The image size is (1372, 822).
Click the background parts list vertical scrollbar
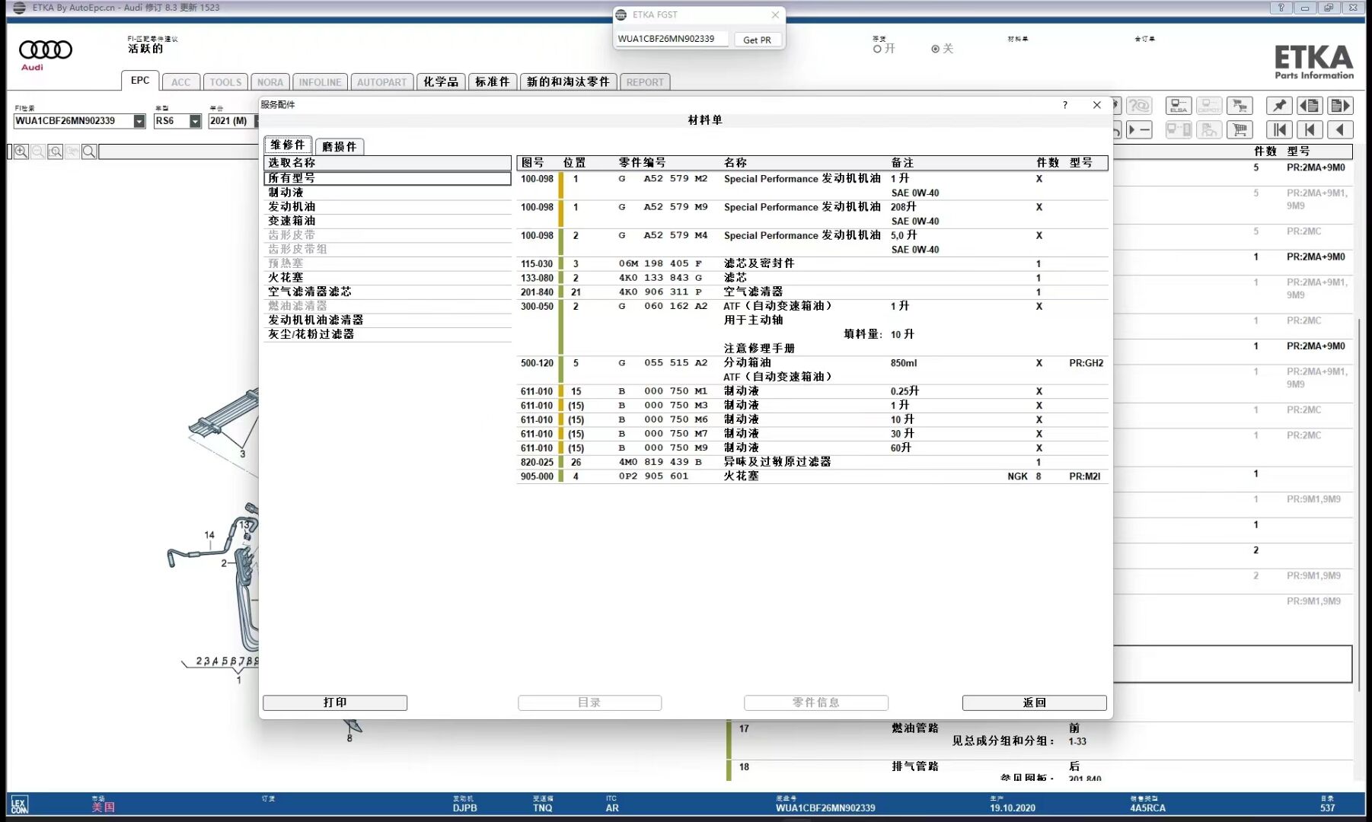point(1359,505)
